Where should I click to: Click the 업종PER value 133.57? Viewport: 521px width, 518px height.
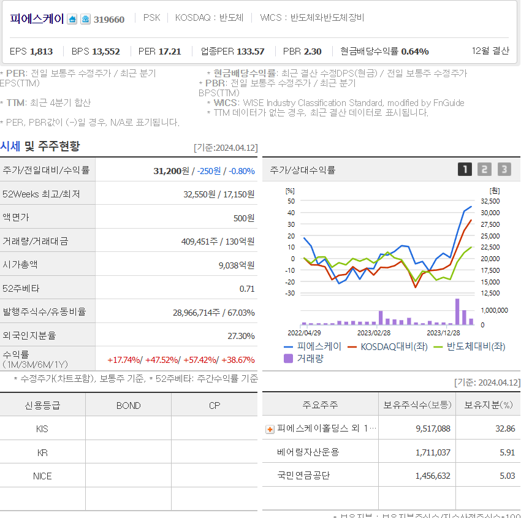pyautogui.click(x=251, y=51)
